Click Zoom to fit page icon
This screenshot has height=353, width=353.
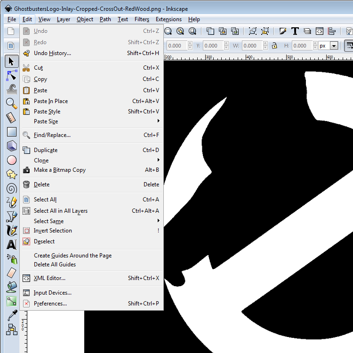coord(192,31)
